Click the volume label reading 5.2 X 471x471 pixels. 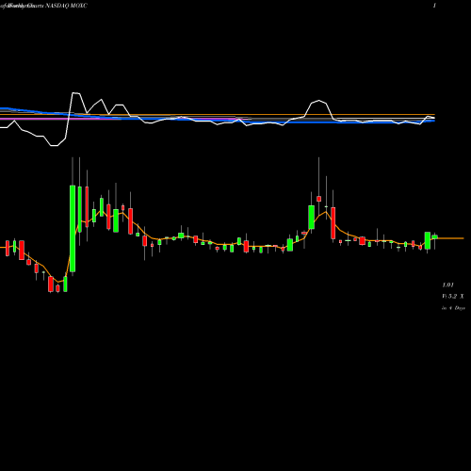tap(453, 296)
